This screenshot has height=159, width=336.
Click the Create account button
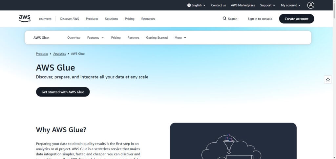click(x=297, y=19)
